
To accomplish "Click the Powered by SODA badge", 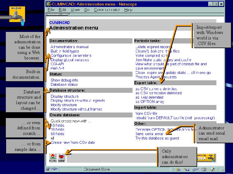I will 206,157.
